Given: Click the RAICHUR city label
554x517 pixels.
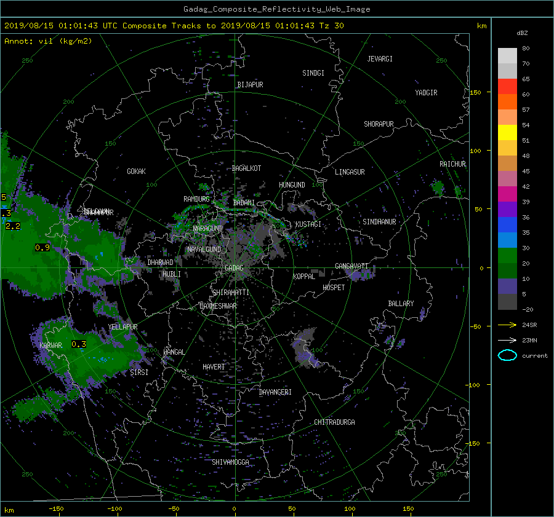Looking at the screenshot, I should (452, 164).
